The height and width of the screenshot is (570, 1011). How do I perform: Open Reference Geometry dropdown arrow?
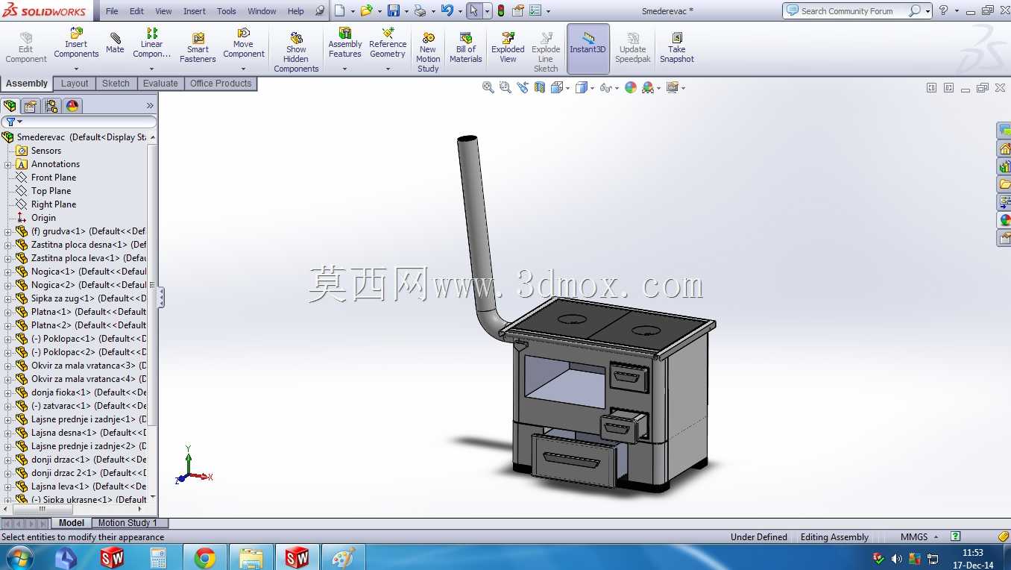(x=388, y=69)
